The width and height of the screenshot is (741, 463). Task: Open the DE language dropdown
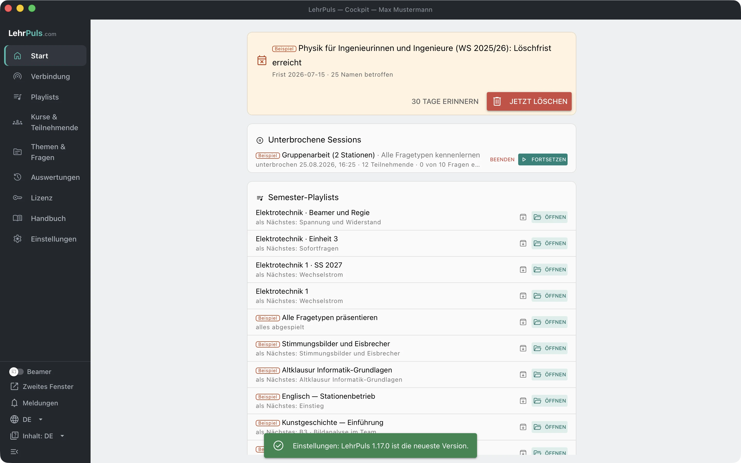coord(27,419)
